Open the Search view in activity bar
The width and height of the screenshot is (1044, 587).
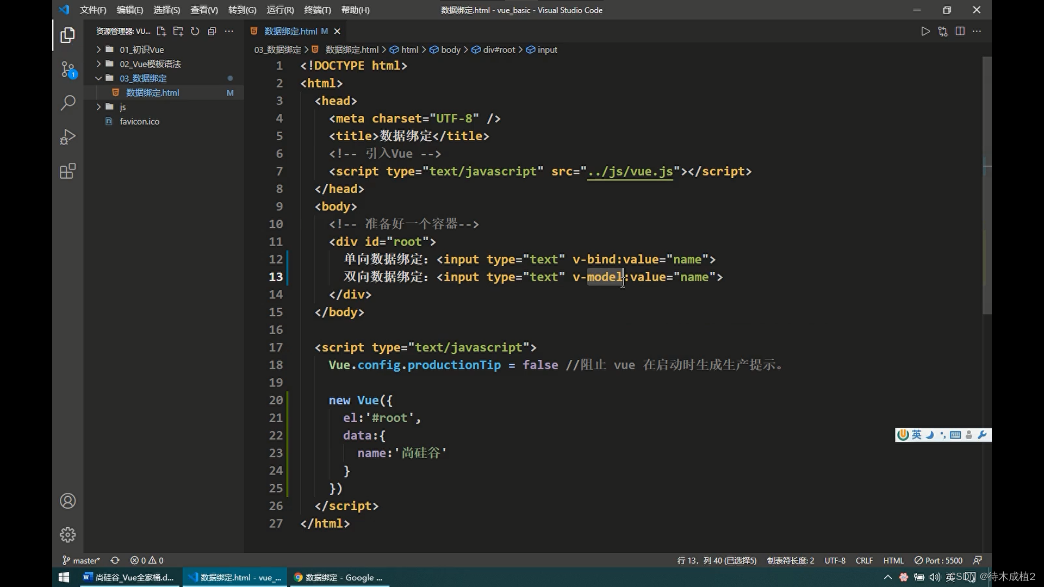point(67,103)
